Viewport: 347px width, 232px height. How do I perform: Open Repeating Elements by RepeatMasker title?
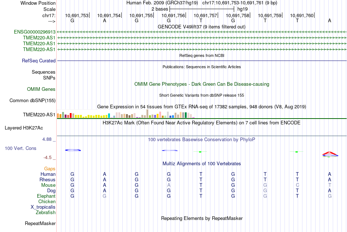tap(202, 219)
